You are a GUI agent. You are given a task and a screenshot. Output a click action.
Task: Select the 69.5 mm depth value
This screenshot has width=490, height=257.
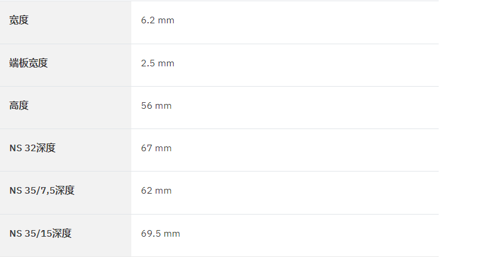tap(161, 234)
